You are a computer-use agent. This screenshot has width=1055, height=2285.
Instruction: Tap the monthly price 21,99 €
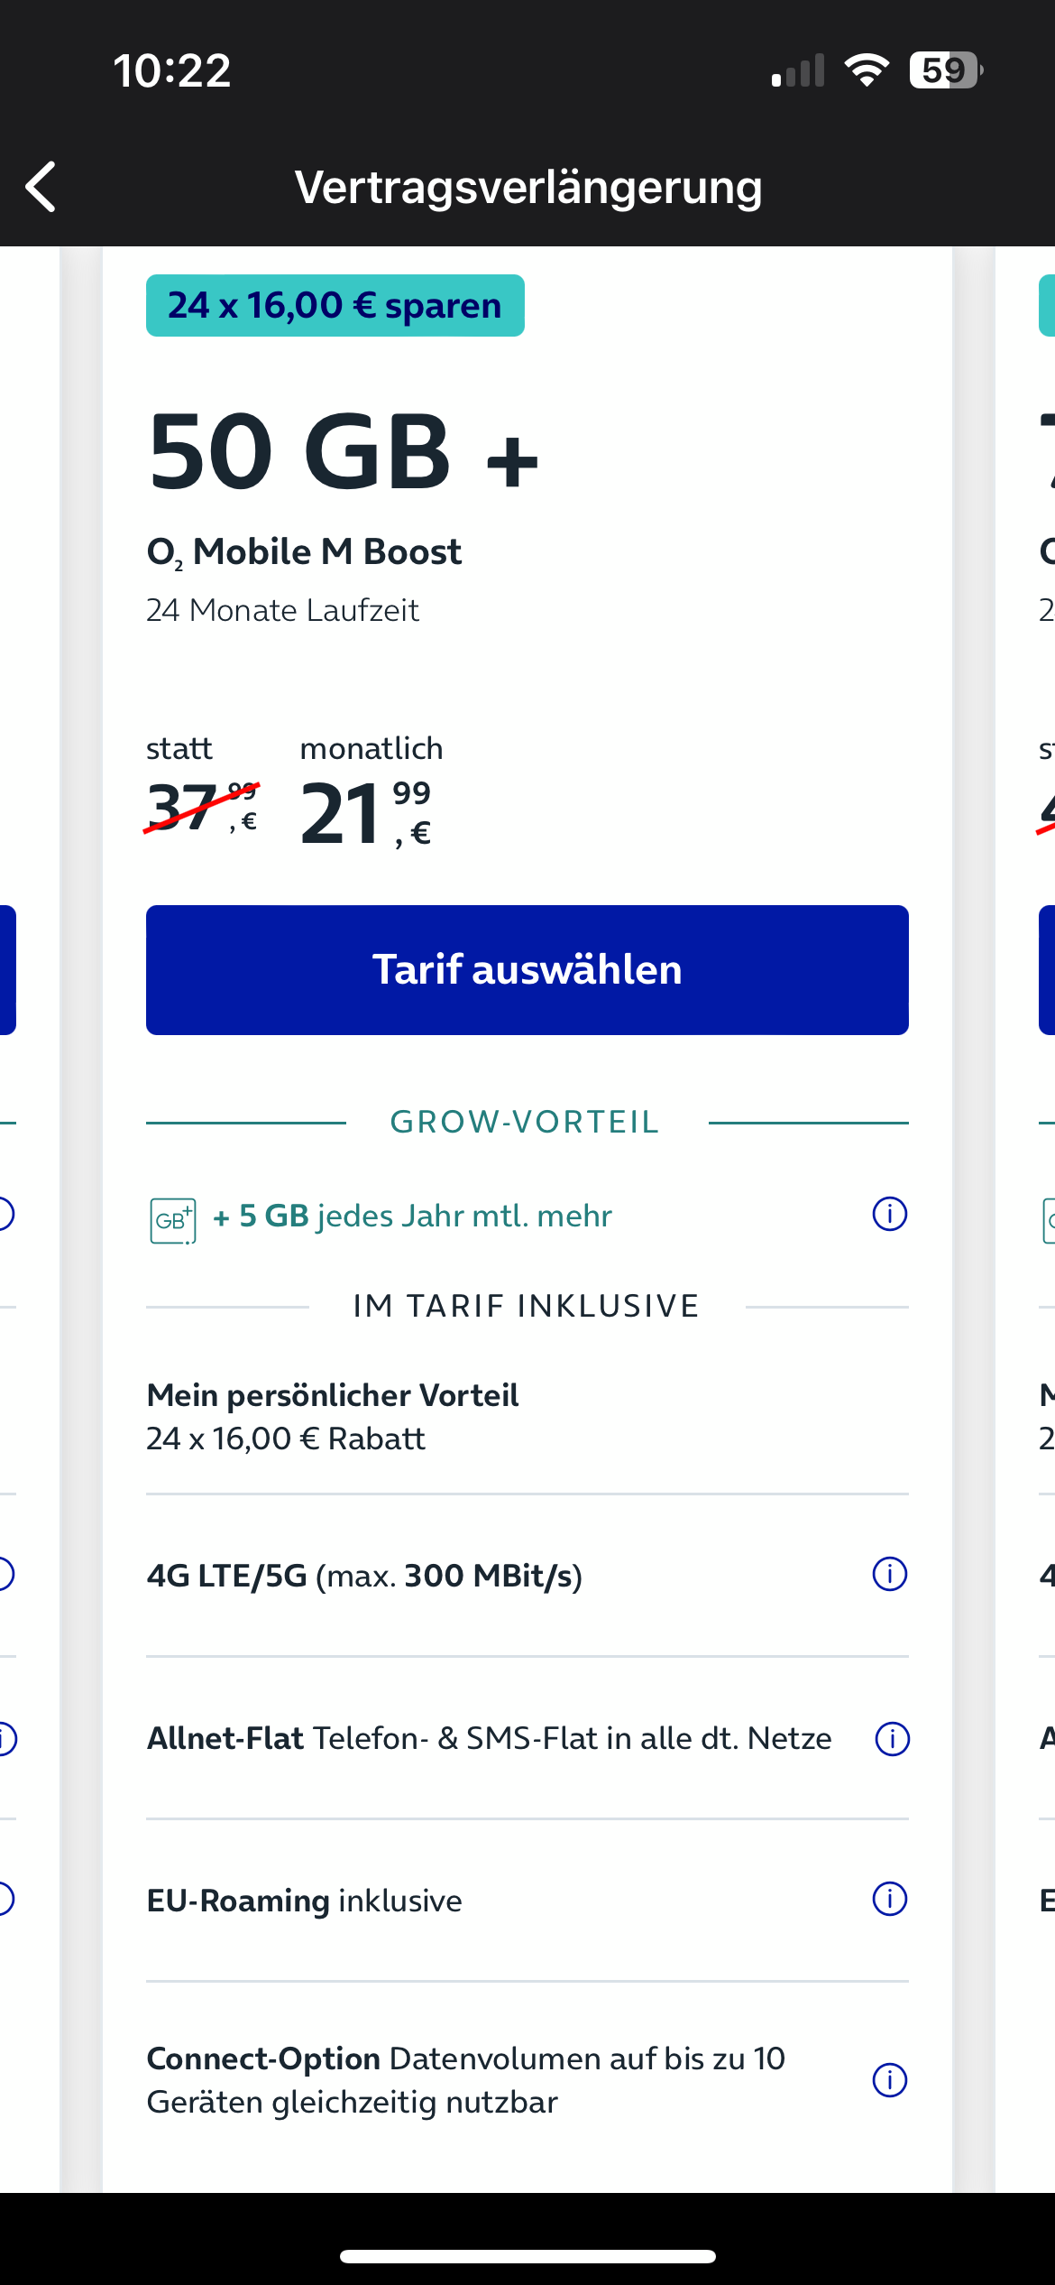click(366, 813)
